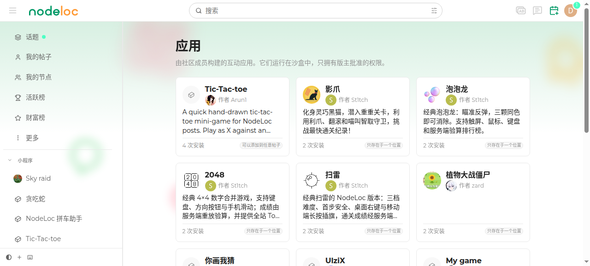Click author Arun1's avatar
590x266 pixels.
click(x=210, y=100)
